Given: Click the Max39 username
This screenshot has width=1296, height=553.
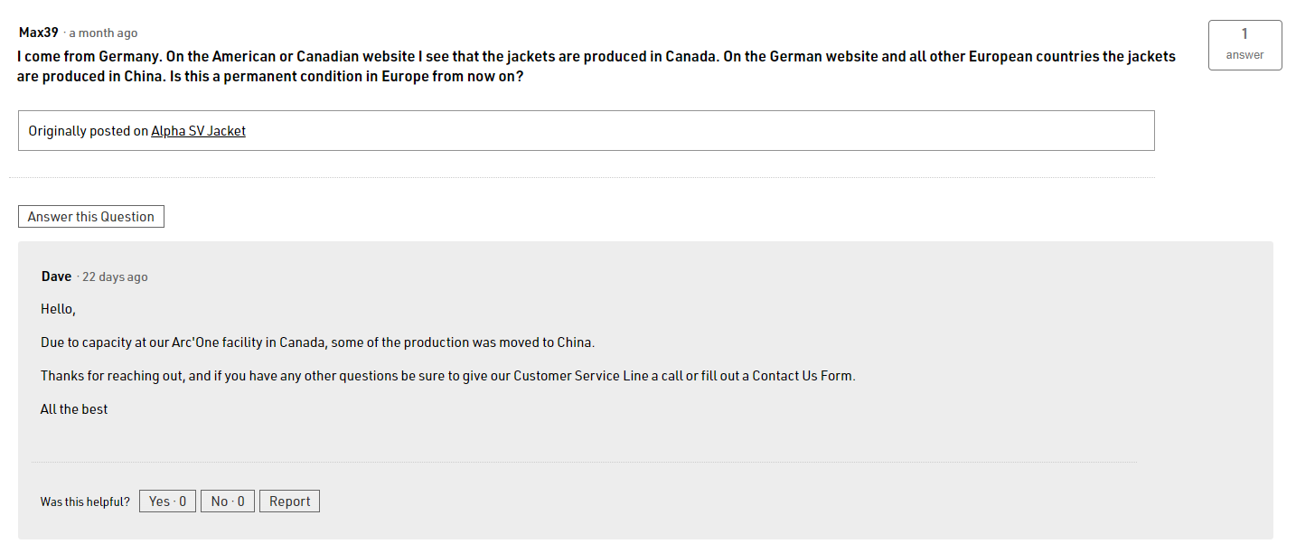Looking at the screenshot, I should click(x=39, y=33).
